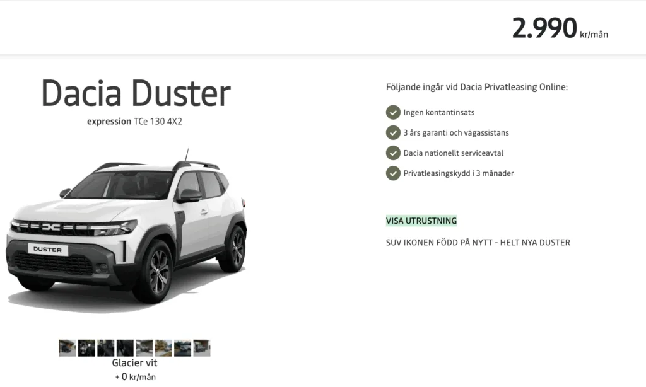Open the fifth gallery thumbnail
Screen dimensions: 646x387
tap(144, 348)
